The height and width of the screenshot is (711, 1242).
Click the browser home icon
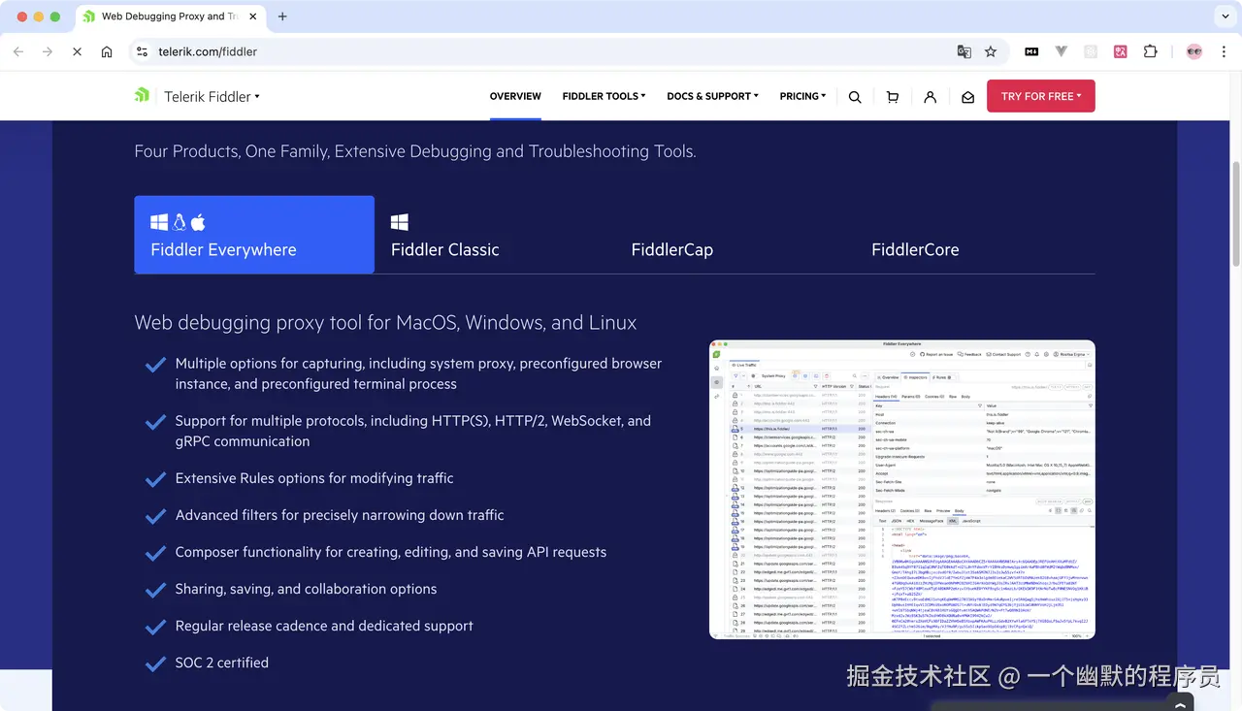tap(105, 51)
